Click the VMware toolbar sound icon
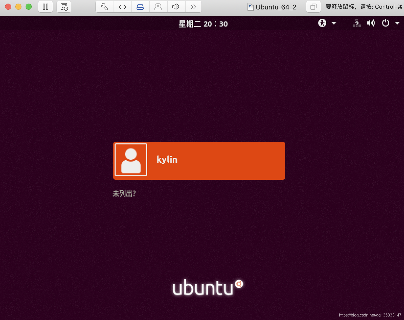The width and height of the screenshot is (404, 320). tap(176, 7)
